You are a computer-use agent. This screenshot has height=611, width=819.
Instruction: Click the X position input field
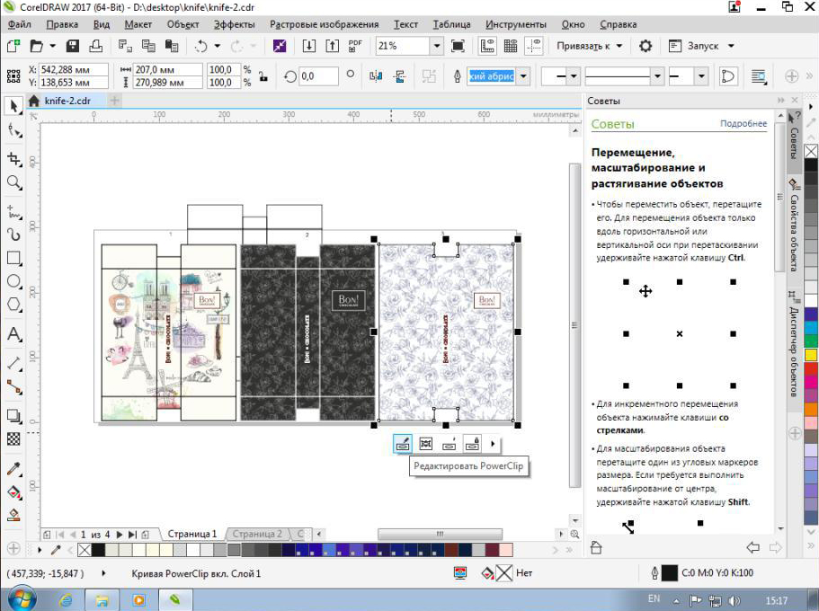point(73,69)
